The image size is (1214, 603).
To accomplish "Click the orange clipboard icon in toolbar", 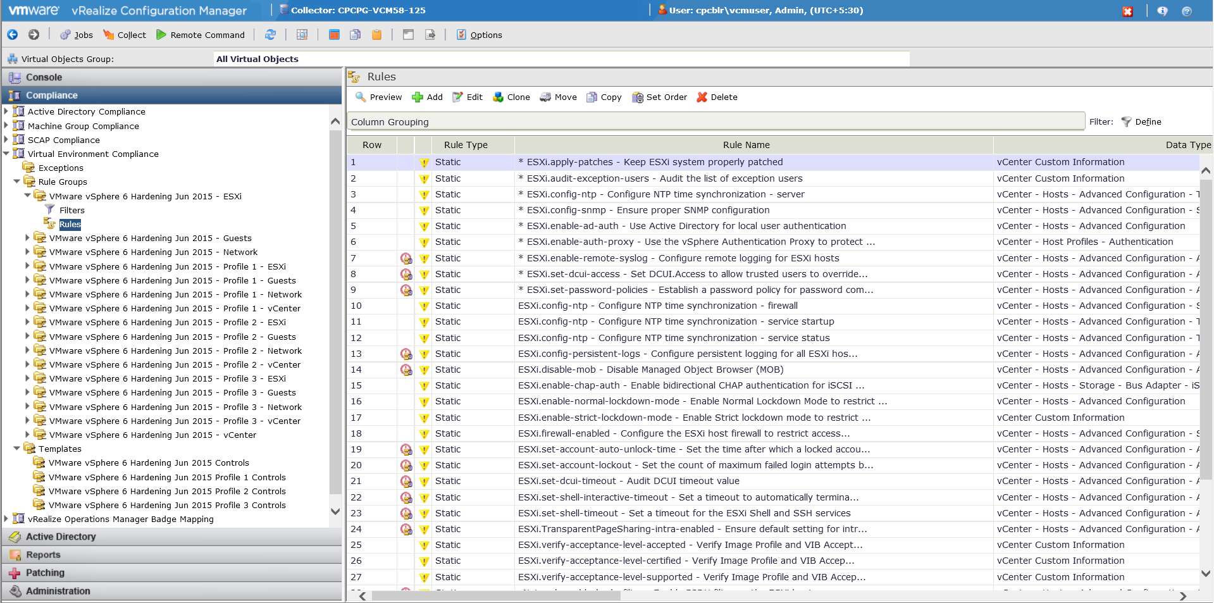I will pos(377,35).
